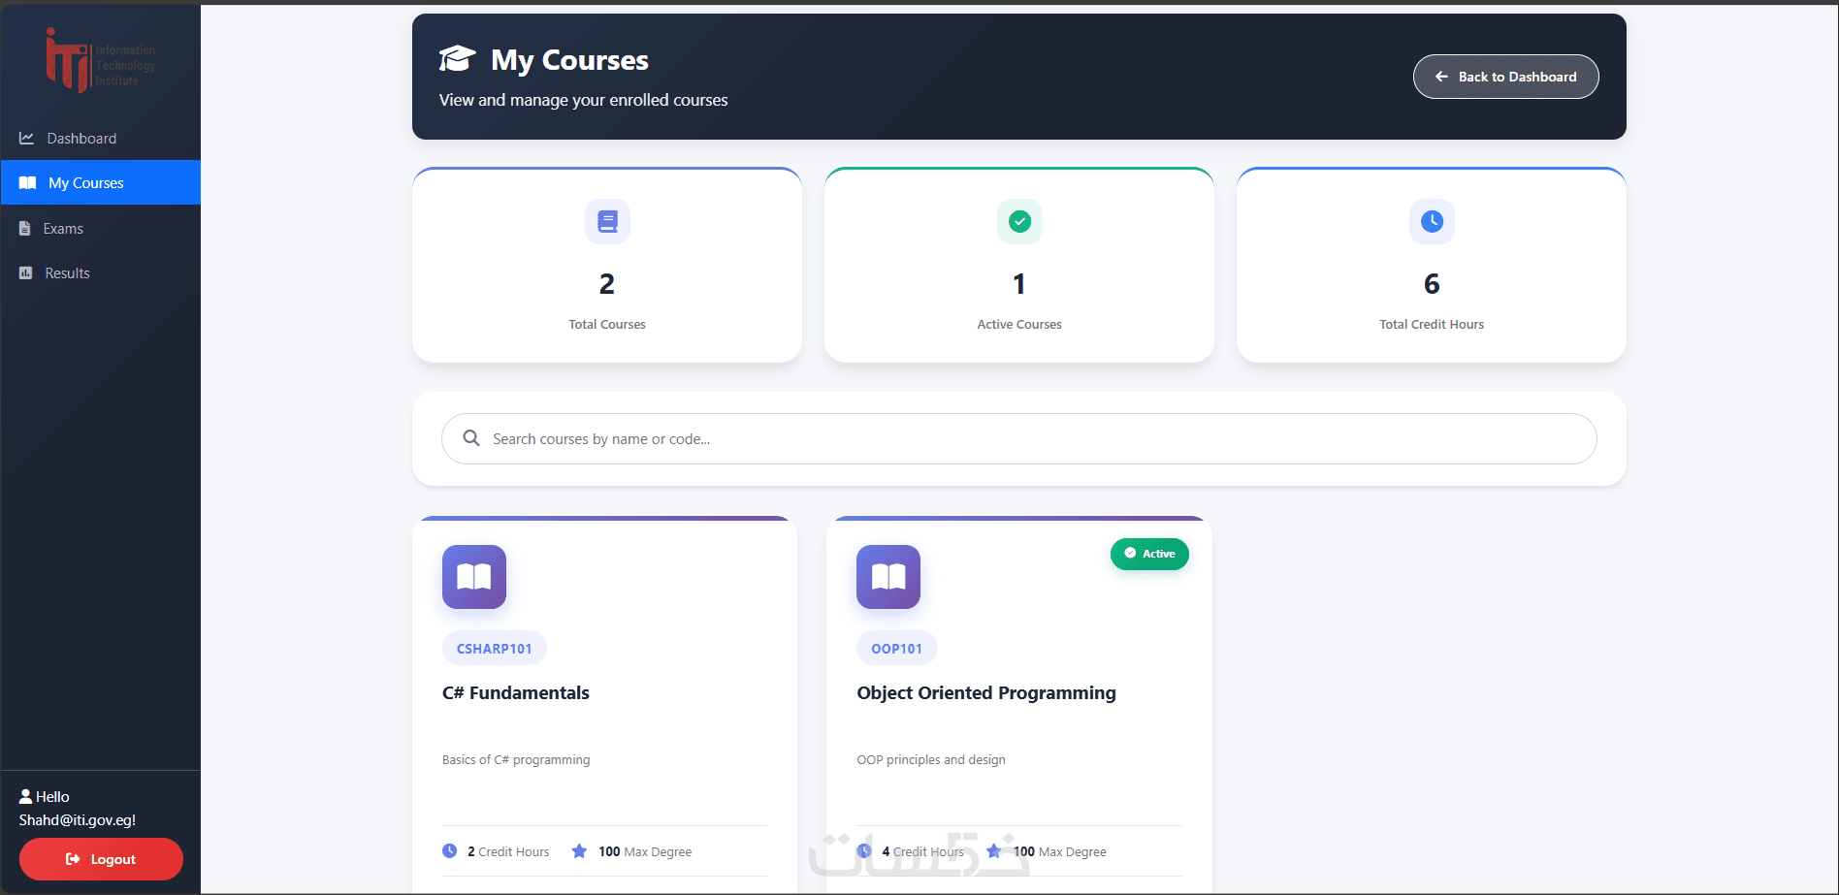Click 'Basics of C# programming' description

click(x=516, y=760)
